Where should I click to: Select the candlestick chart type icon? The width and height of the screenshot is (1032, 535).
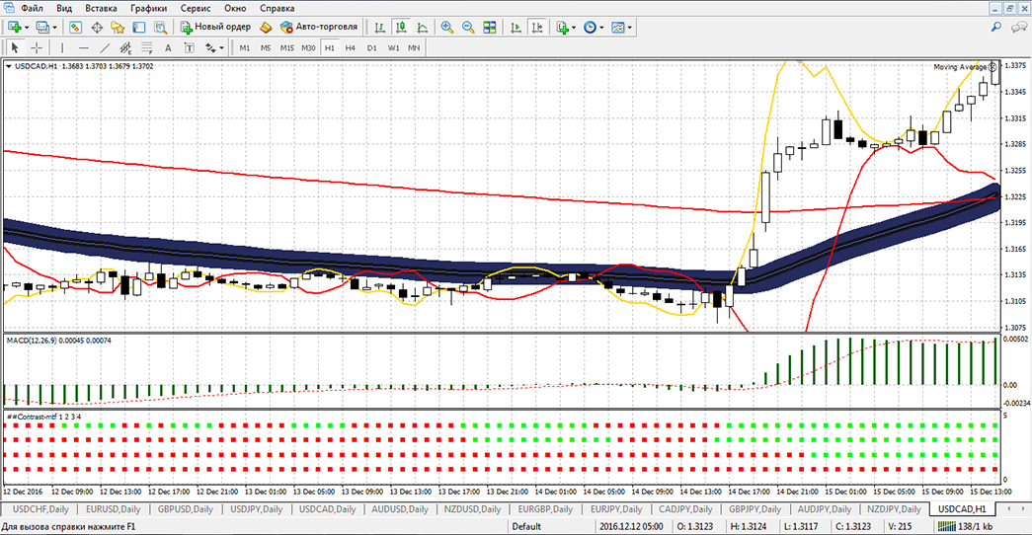pos(401,27)
